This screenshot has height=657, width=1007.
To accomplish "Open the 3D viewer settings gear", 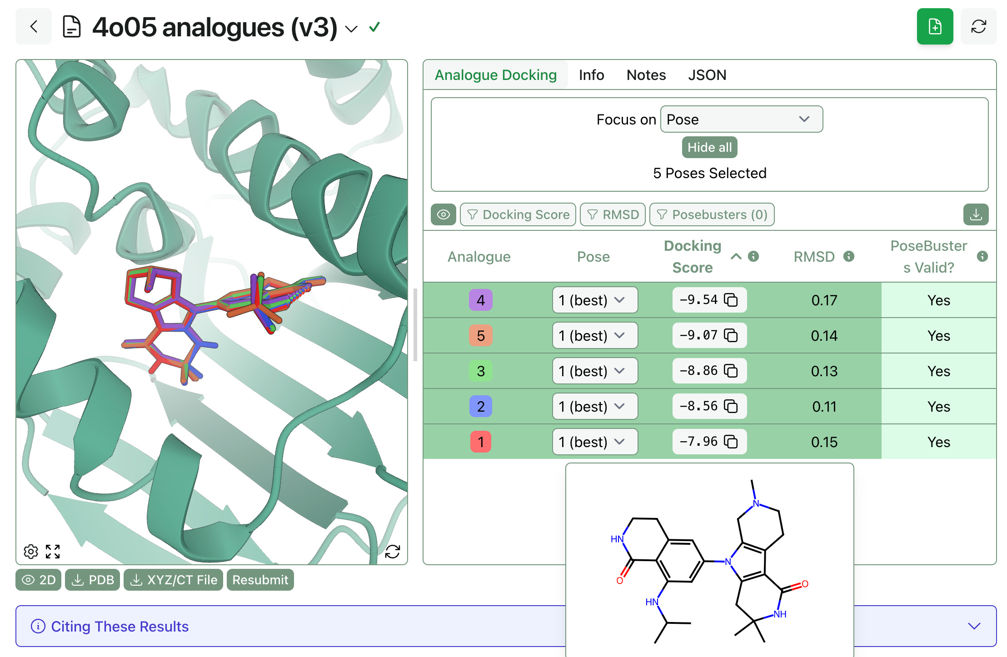I will coord(31,552).
